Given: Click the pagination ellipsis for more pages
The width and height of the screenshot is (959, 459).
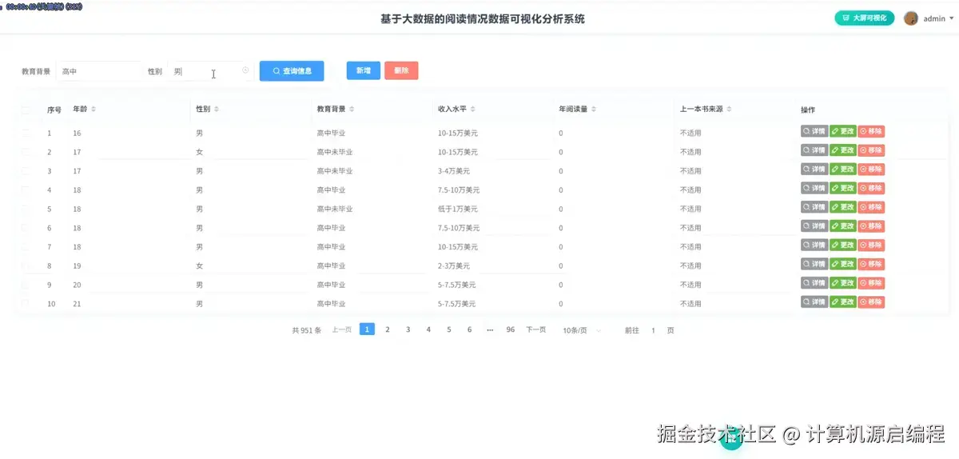Looking at the screenshot, I should tap(490, 329).
